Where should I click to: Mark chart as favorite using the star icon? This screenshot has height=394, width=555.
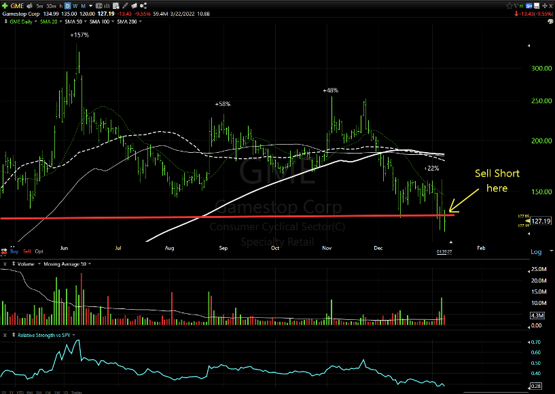pyautogui.click(x=509, y=5)
